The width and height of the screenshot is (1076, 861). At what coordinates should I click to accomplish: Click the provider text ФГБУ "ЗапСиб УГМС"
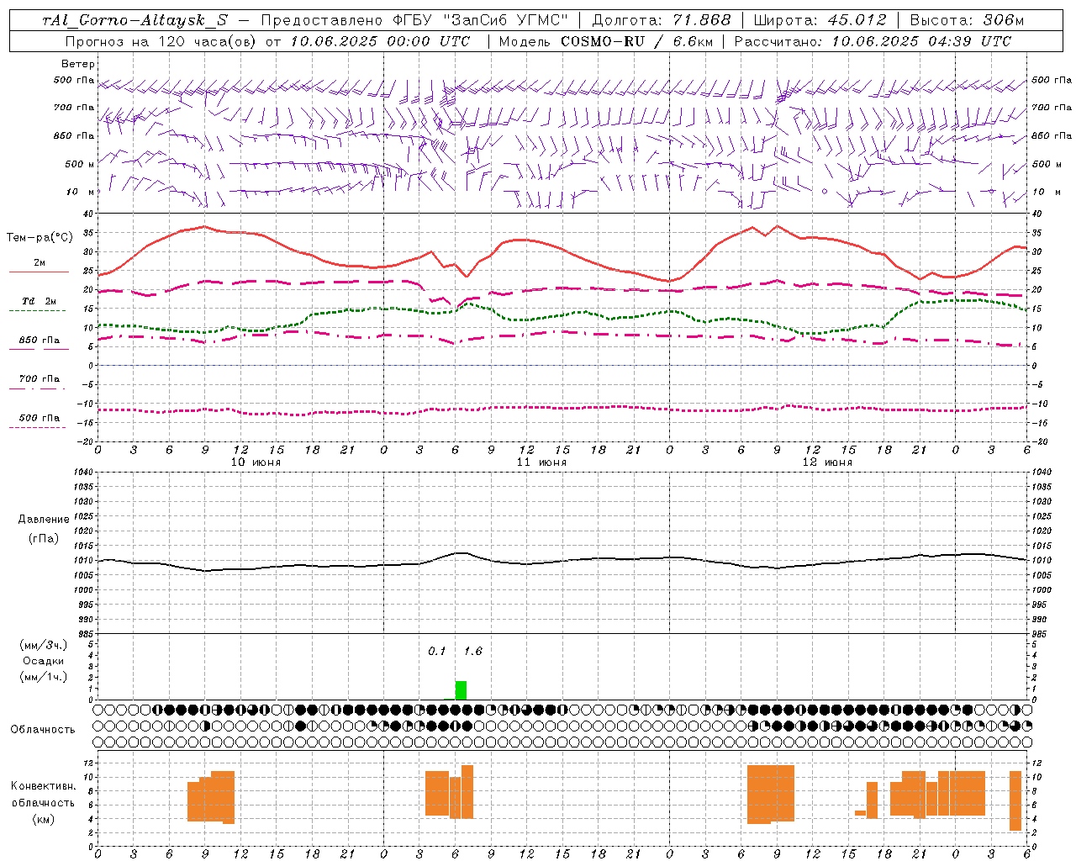point(480,20)
